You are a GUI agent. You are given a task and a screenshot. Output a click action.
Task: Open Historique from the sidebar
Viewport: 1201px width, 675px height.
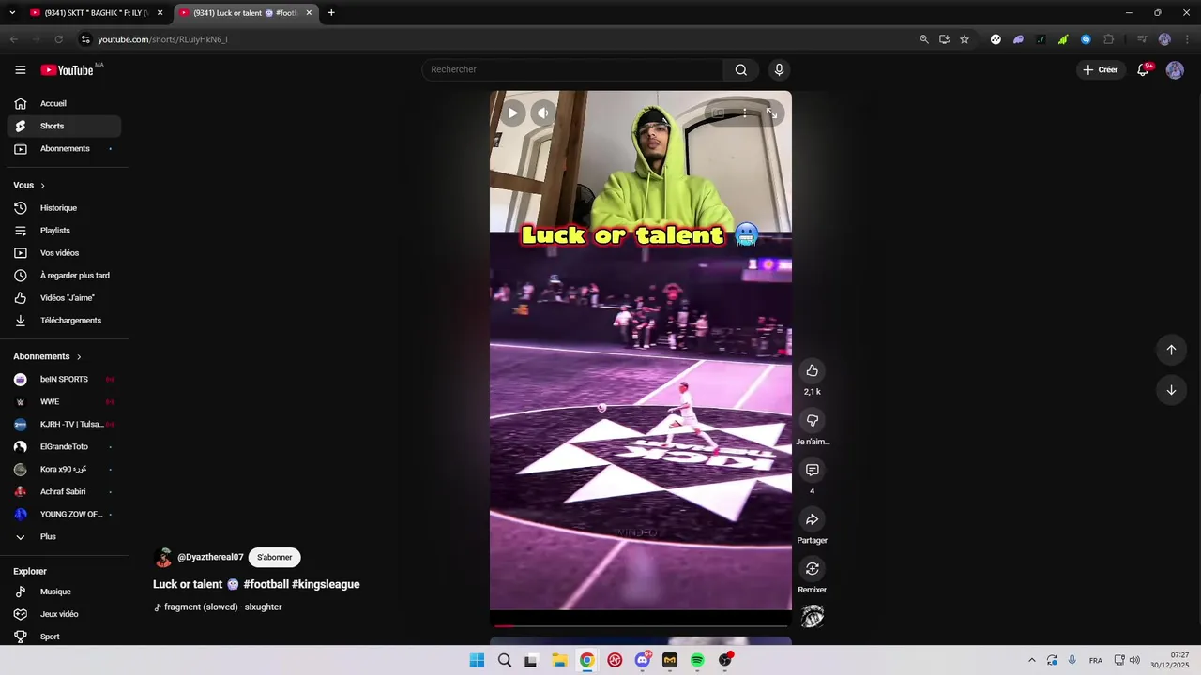coord(64,208)
